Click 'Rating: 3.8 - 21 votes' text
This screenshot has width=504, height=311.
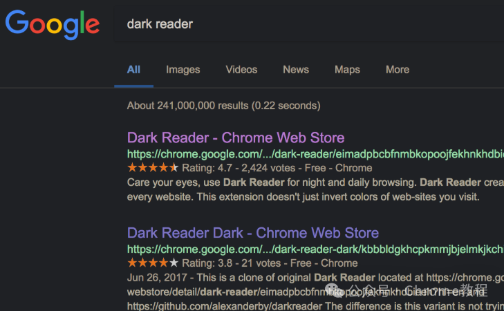[232, 263]
